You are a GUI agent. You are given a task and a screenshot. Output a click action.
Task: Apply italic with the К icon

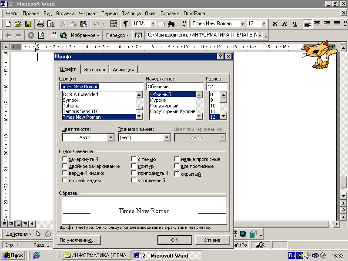click(x=285, y=24)
